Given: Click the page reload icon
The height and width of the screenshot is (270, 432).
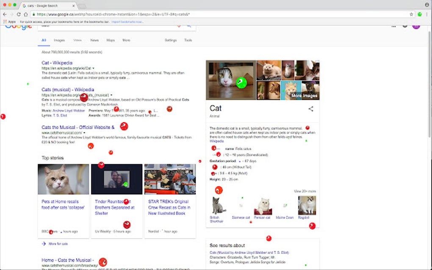Looking at the screenshot, I should click(19, 14).
